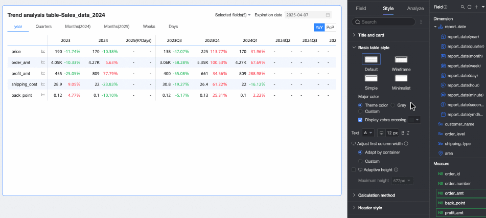This screenshot has height=218, width=486.
Task: Switch to the Quarters tab
Action: (x=43, y=26)
